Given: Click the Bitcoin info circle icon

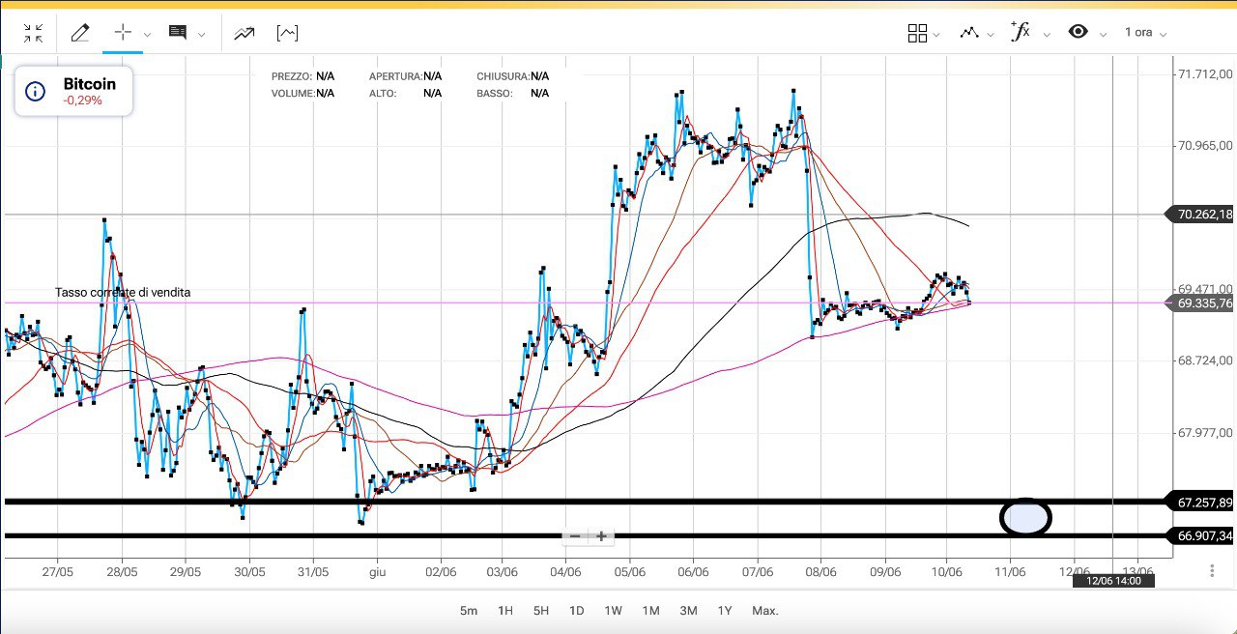Looking at the screenshot, I should 35,92.
